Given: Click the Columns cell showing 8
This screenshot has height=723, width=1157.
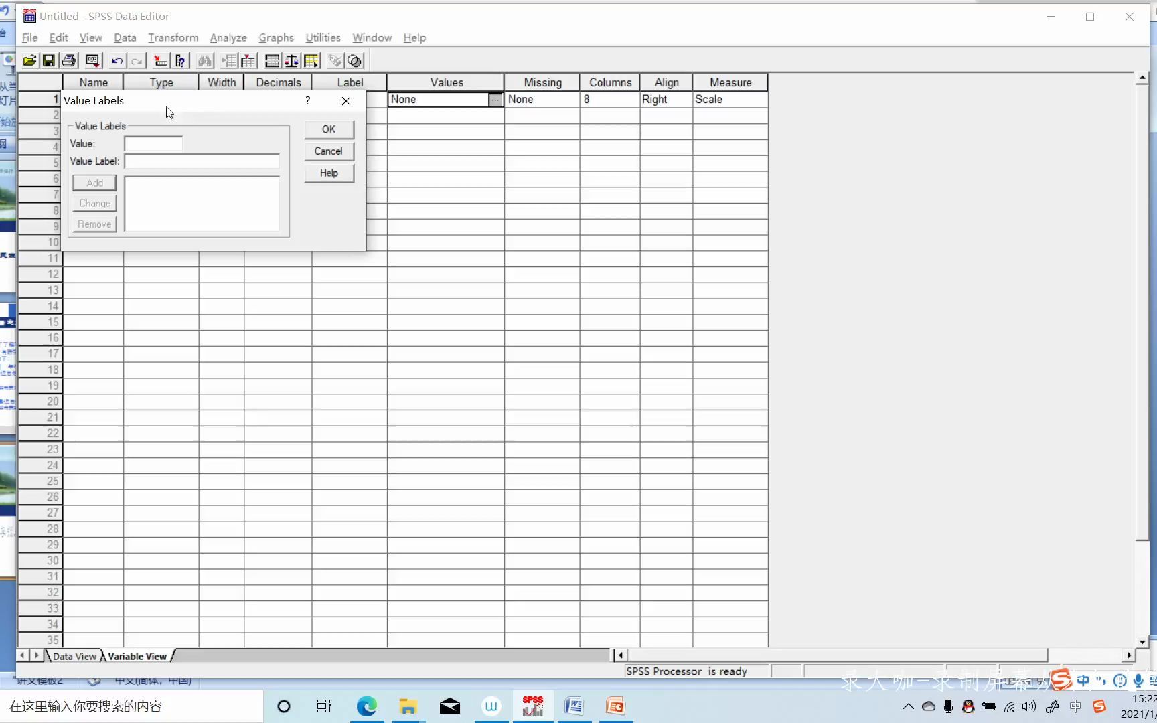Looking at the screenshot, I should pos(610,100).
